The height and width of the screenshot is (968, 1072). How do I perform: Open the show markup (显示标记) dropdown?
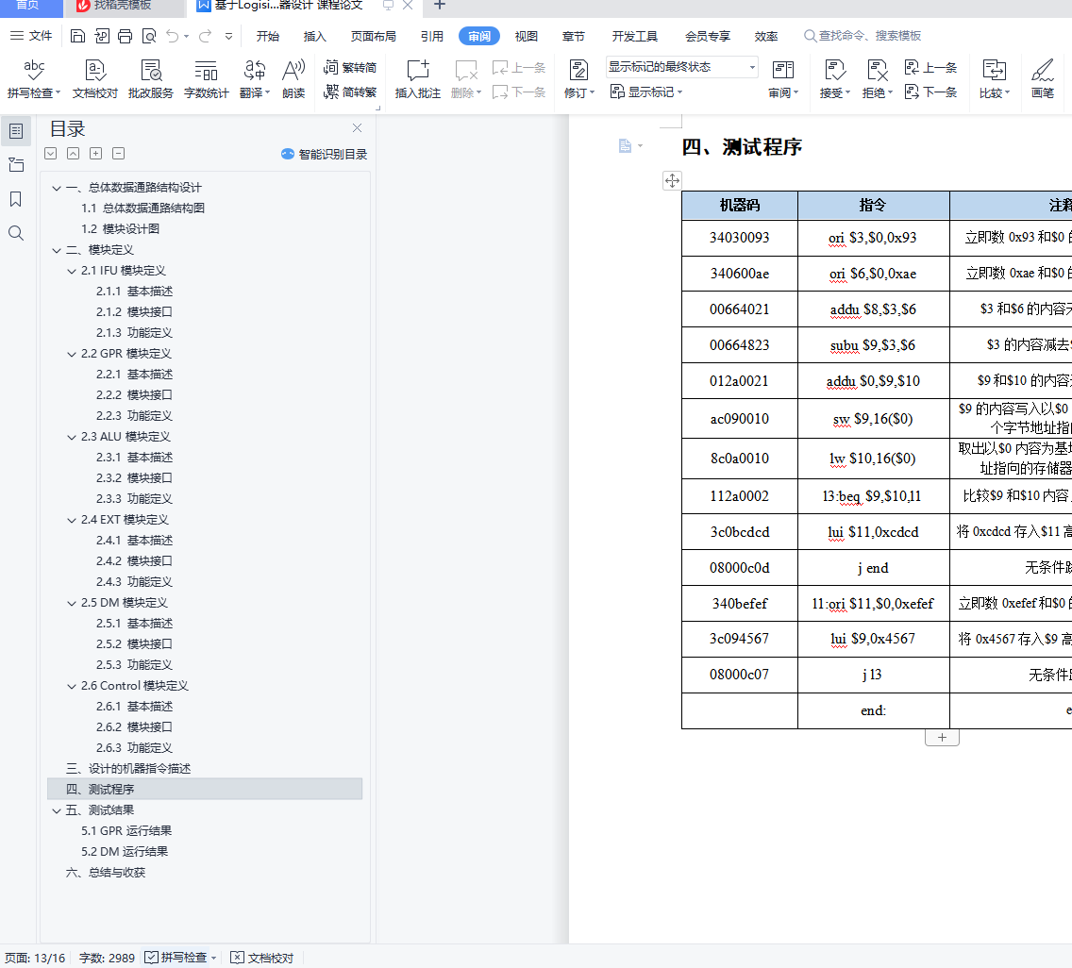pos(646,92)
